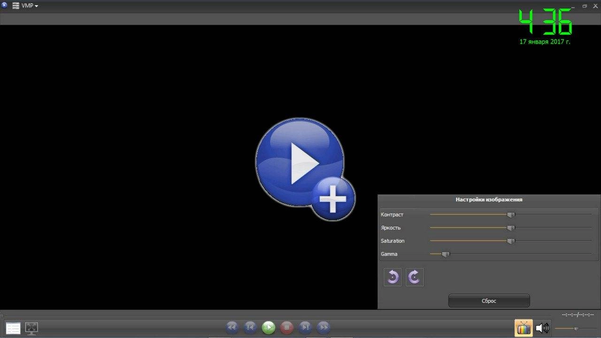
Task: Jump to previous track
Action: [x=250, y=327]
